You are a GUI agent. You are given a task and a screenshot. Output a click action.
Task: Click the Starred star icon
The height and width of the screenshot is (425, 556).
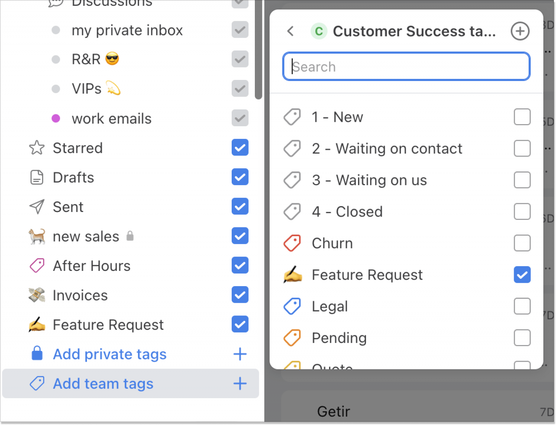click(x=37, y=148)
